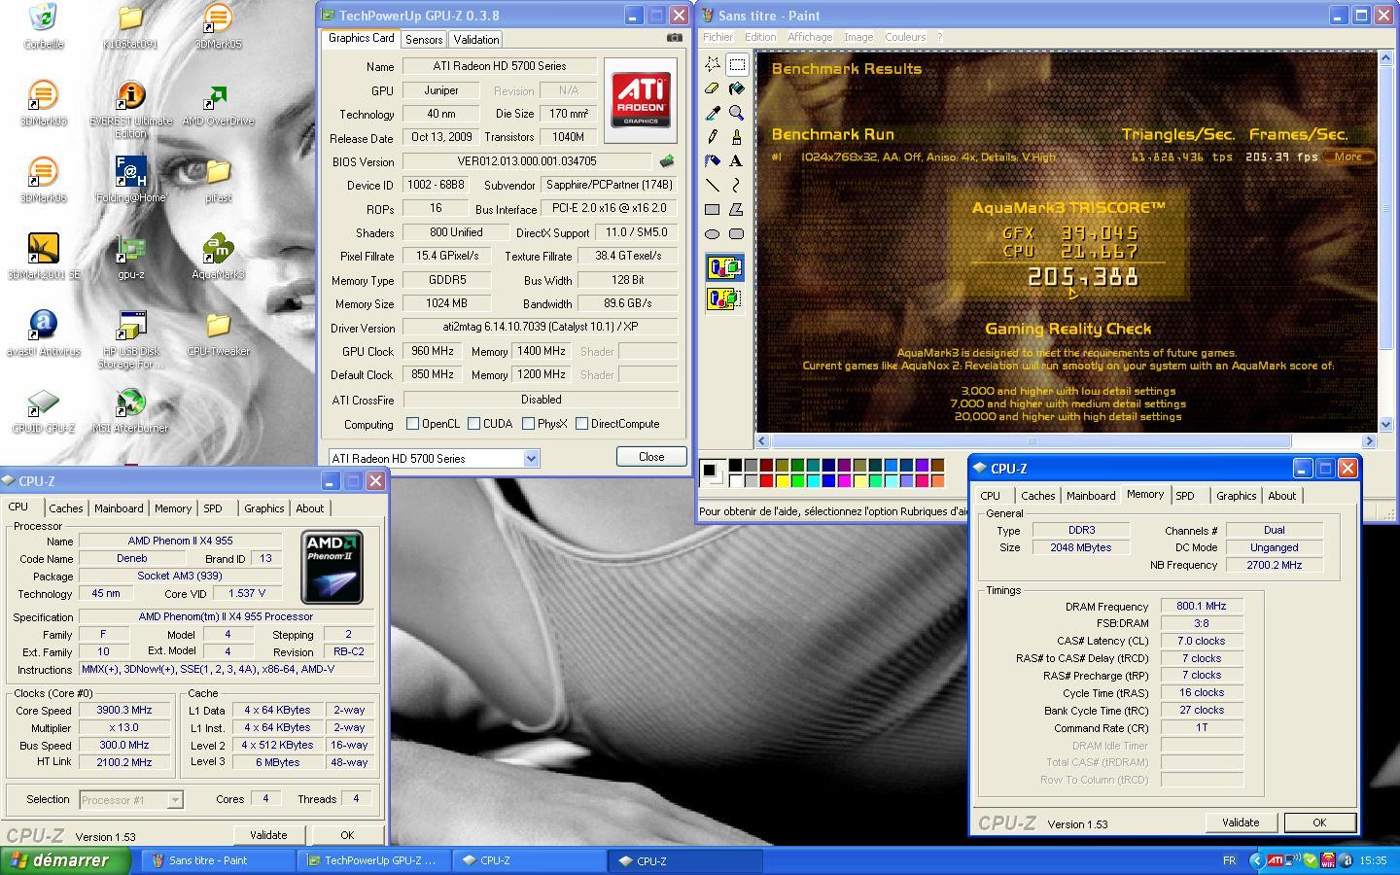Toggle the CUDA checkbox in GPU-Z
The image size is (1400, 875).
(x=473, y=424)
